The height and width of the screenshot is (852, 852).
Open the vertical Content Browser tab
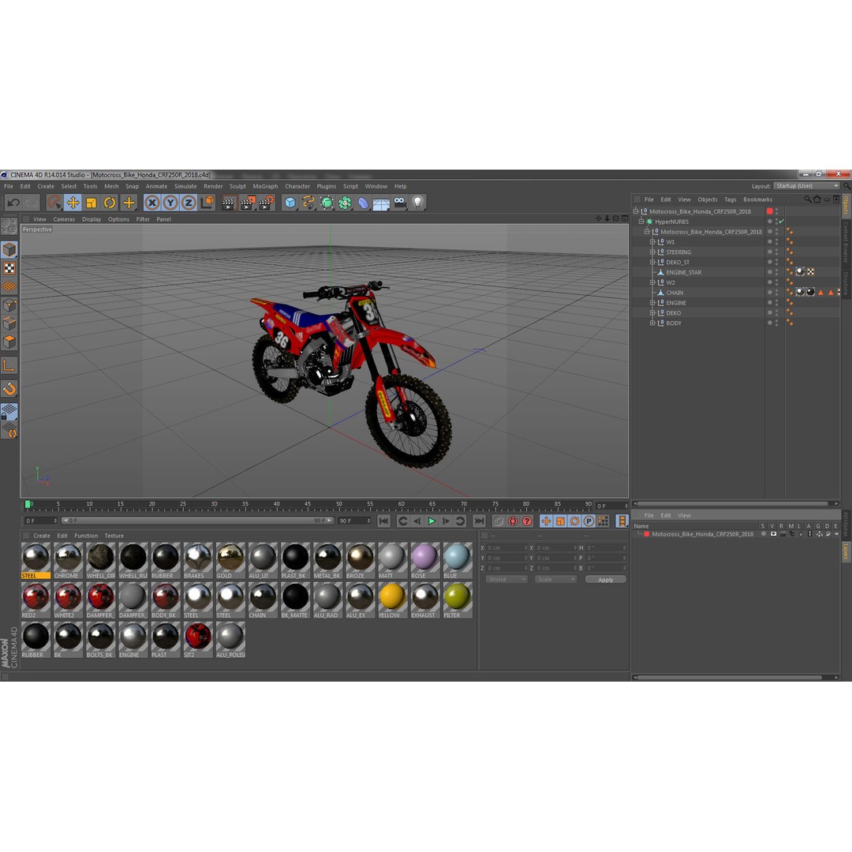846,242
